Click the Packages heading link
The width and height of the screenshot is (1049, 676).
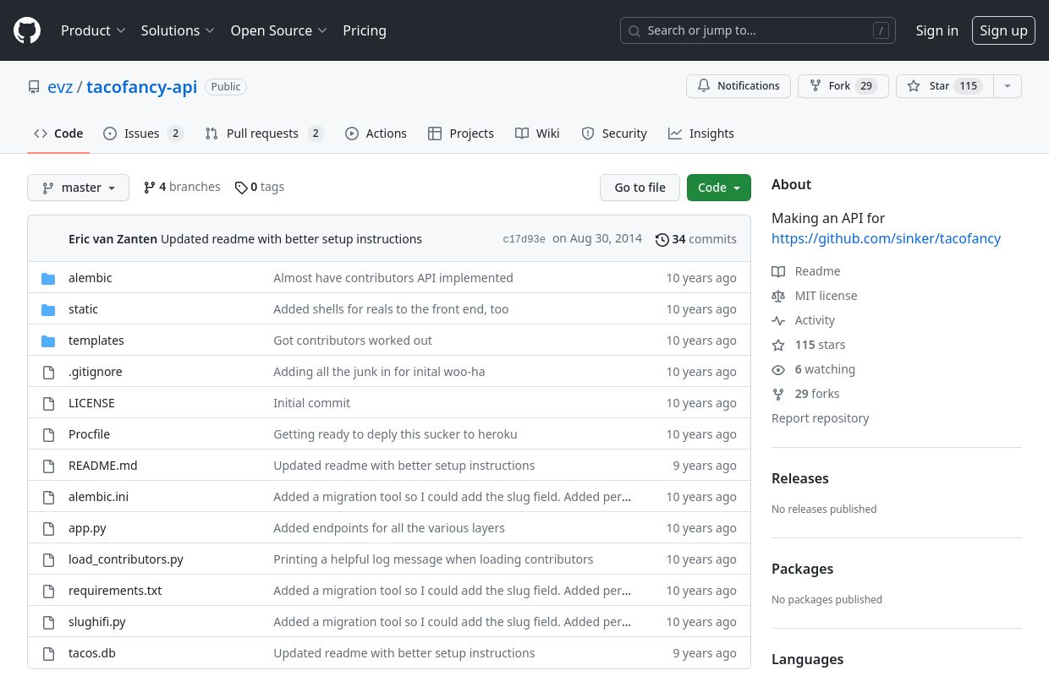[x=803, y=569]
